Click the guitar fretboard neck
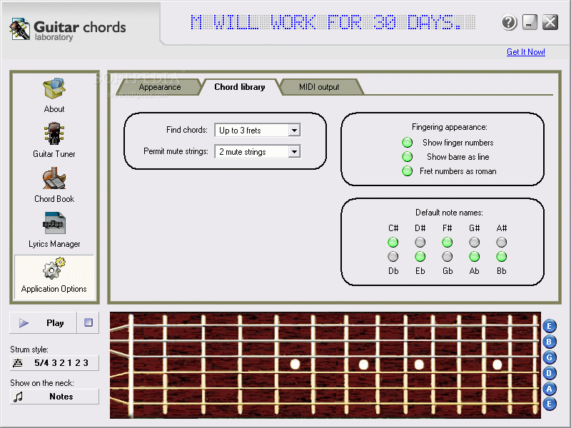The height and width of the screenshot is (428, 571). click(x=325, y=365)
